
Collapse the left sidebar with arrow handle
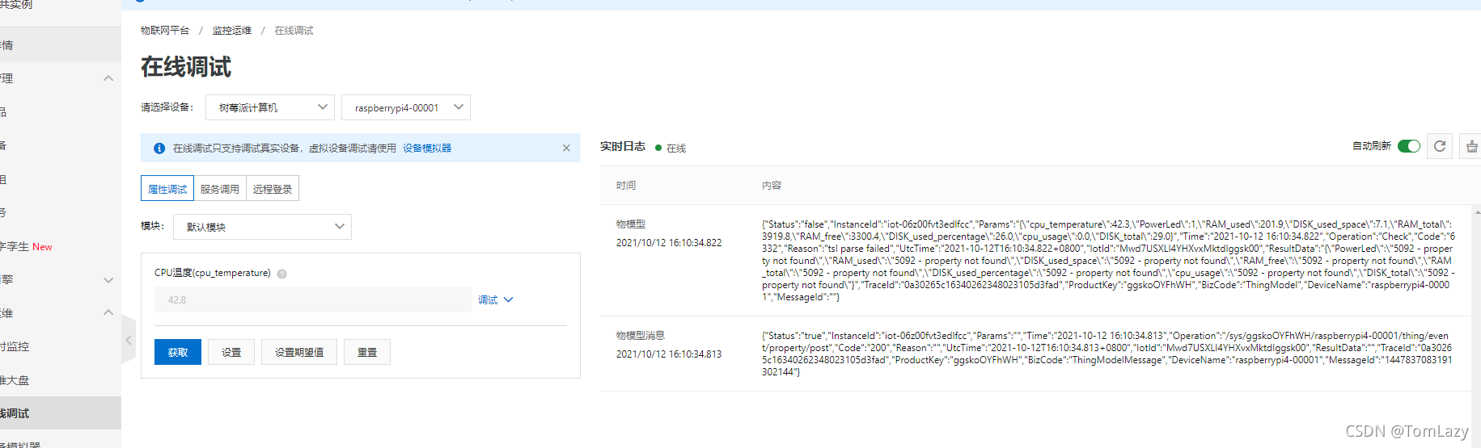tap(129, 340)
